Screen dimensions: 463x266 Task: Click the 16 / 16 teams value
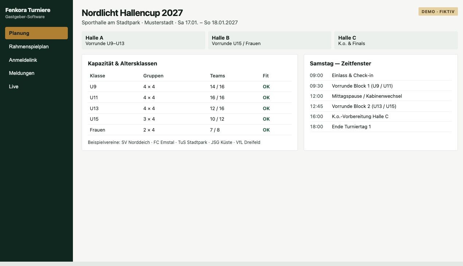pos(217,97)
